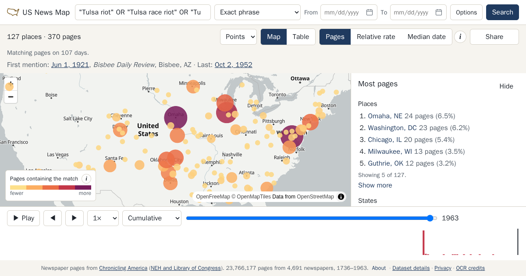Open the Cumulative mode dropdown
Screen dimensions: 526x276
(152, 218)
